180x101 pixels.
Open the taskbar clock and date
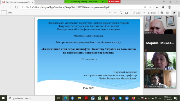click(x=168, y=98)
